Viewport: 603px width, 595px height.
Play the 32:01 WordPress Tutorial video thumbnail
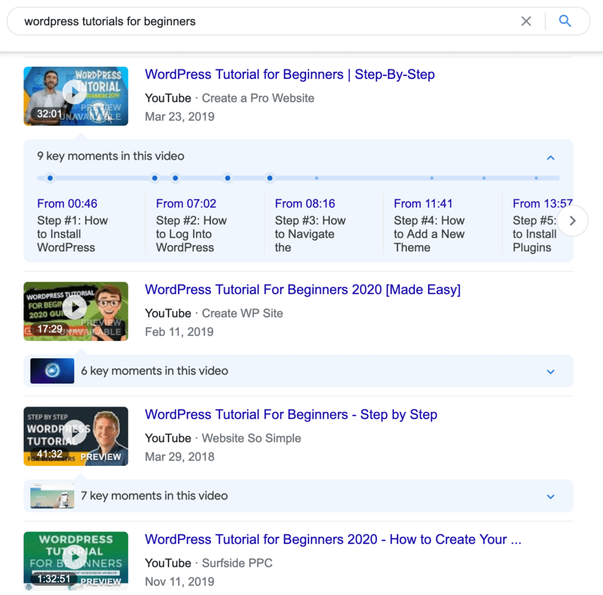(x=76, y=96)
